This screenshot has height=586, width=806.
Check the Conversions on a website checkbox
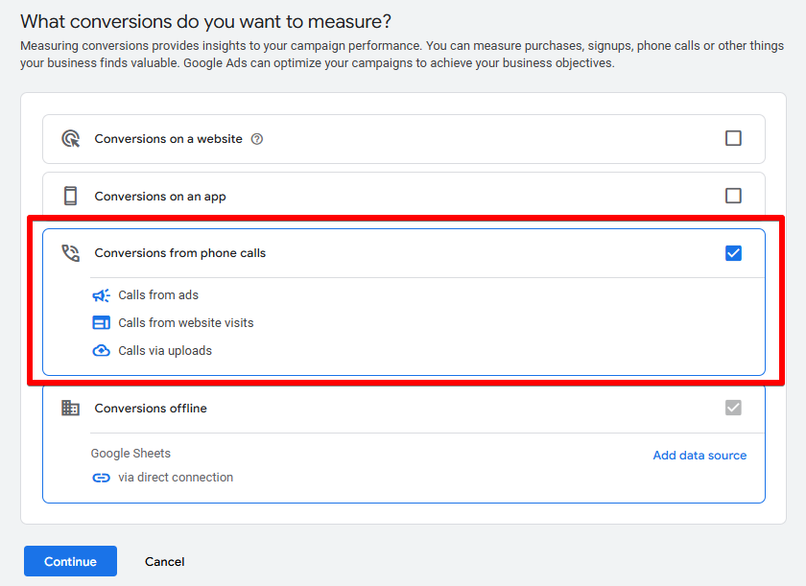click(733, 138)
